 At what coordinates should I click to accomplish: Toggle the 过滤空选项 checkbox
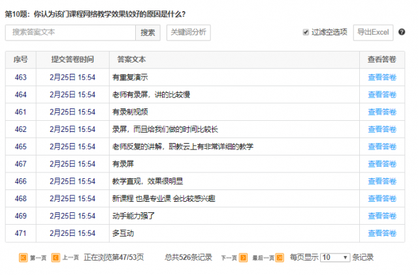pyautogui.click(x=306, y=32)
